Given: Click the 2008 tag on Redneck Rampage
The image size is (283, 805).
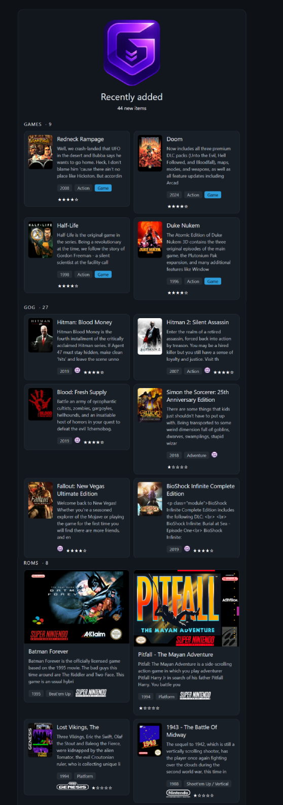Looking at the screenshot, I should coord(64,188).
